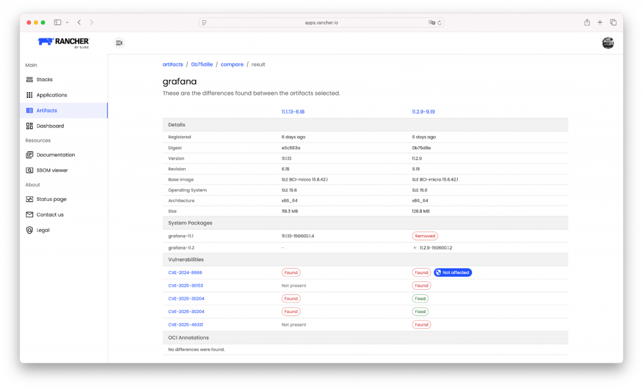The width and height of the screenshot is (643, 389).
Task: Click the Applications grid icon
Action: [30, 95]
